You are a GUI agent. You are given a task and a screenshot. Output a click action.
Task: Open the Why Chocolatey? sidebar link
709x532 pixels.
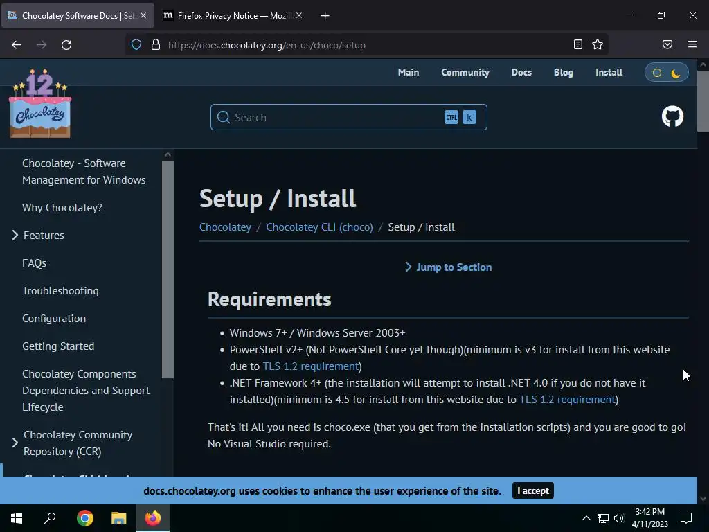click(x=62, y=207)
